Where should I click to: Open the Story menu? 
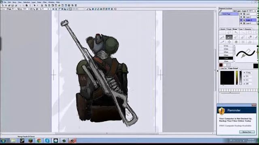pyautogui.click(x=15, y=2)
